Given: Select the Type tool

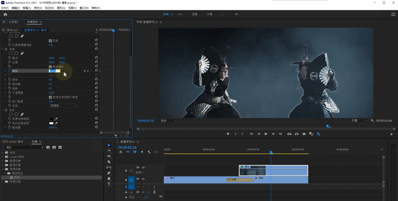Looking at the screenshot, I should 109,184.
